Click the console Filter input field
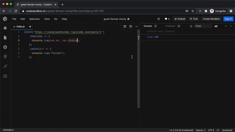 203,26
